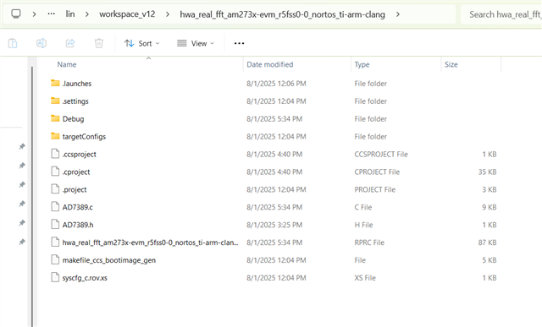Open the hidden path ellipsis in address bar
542x327 pixels.
51,14
